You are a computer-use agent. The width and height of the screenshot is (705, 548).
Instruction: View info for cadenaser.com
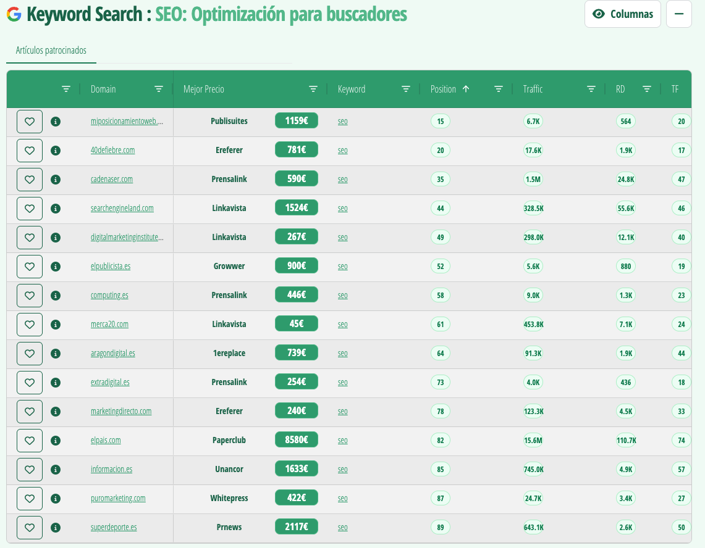[x=56, y=179]
